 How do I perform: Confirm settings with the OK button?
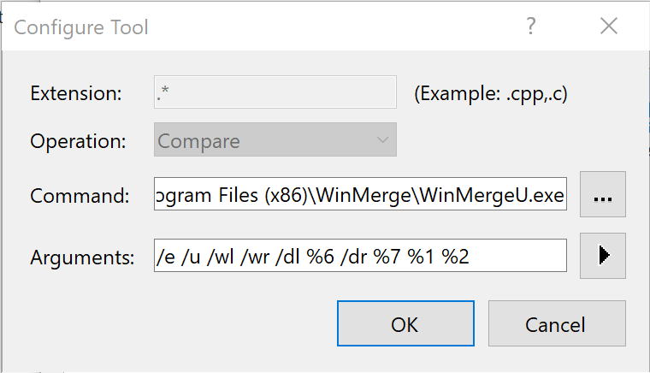coord(405,323)
